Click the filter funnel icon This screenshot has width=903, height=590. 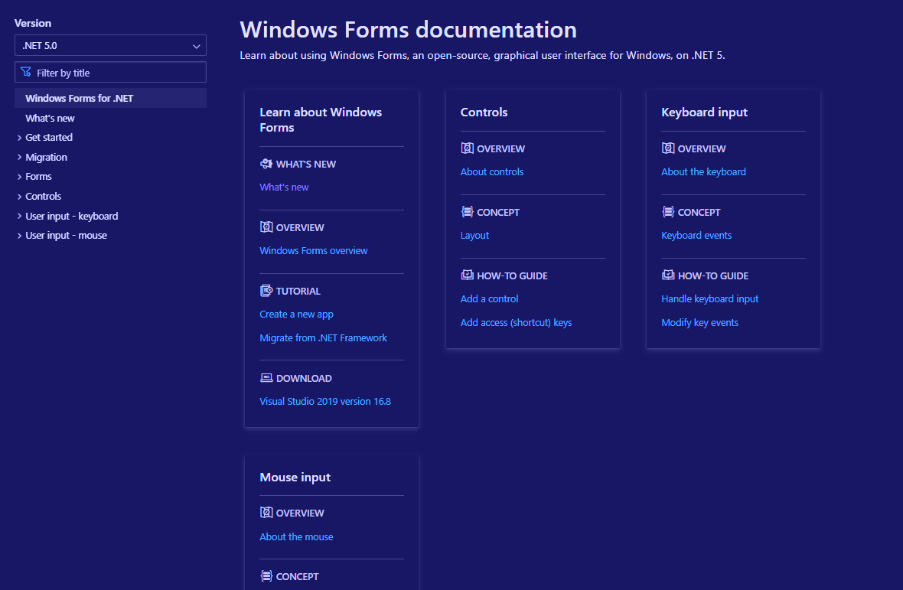coord(26,72)
